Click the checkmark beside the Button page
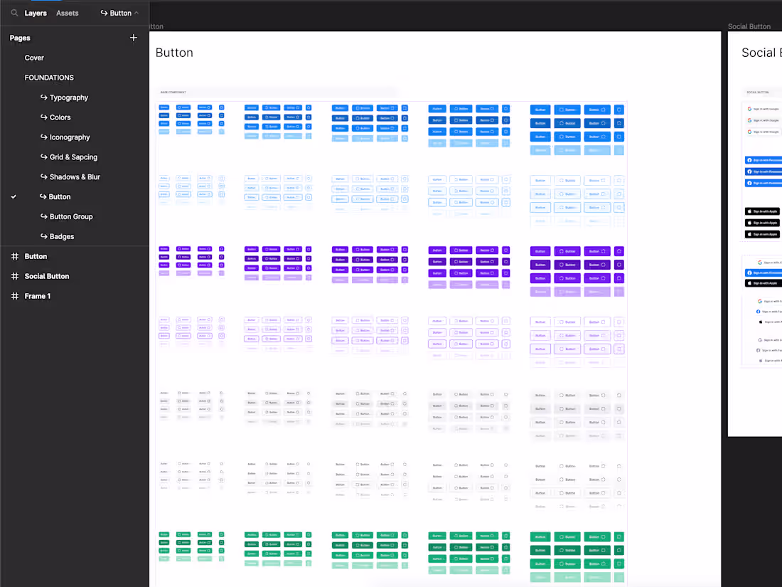 click(x=12, y=196)
